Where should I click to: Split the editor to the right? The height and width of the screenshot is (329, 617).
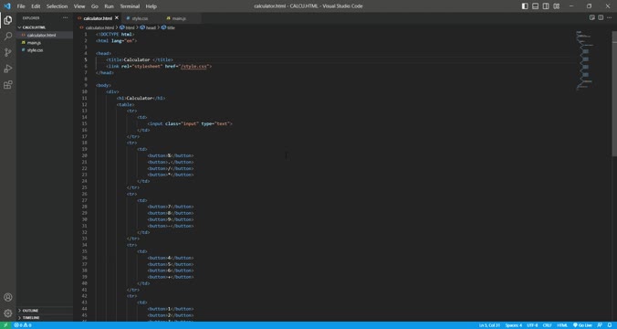tap(601, 17)
